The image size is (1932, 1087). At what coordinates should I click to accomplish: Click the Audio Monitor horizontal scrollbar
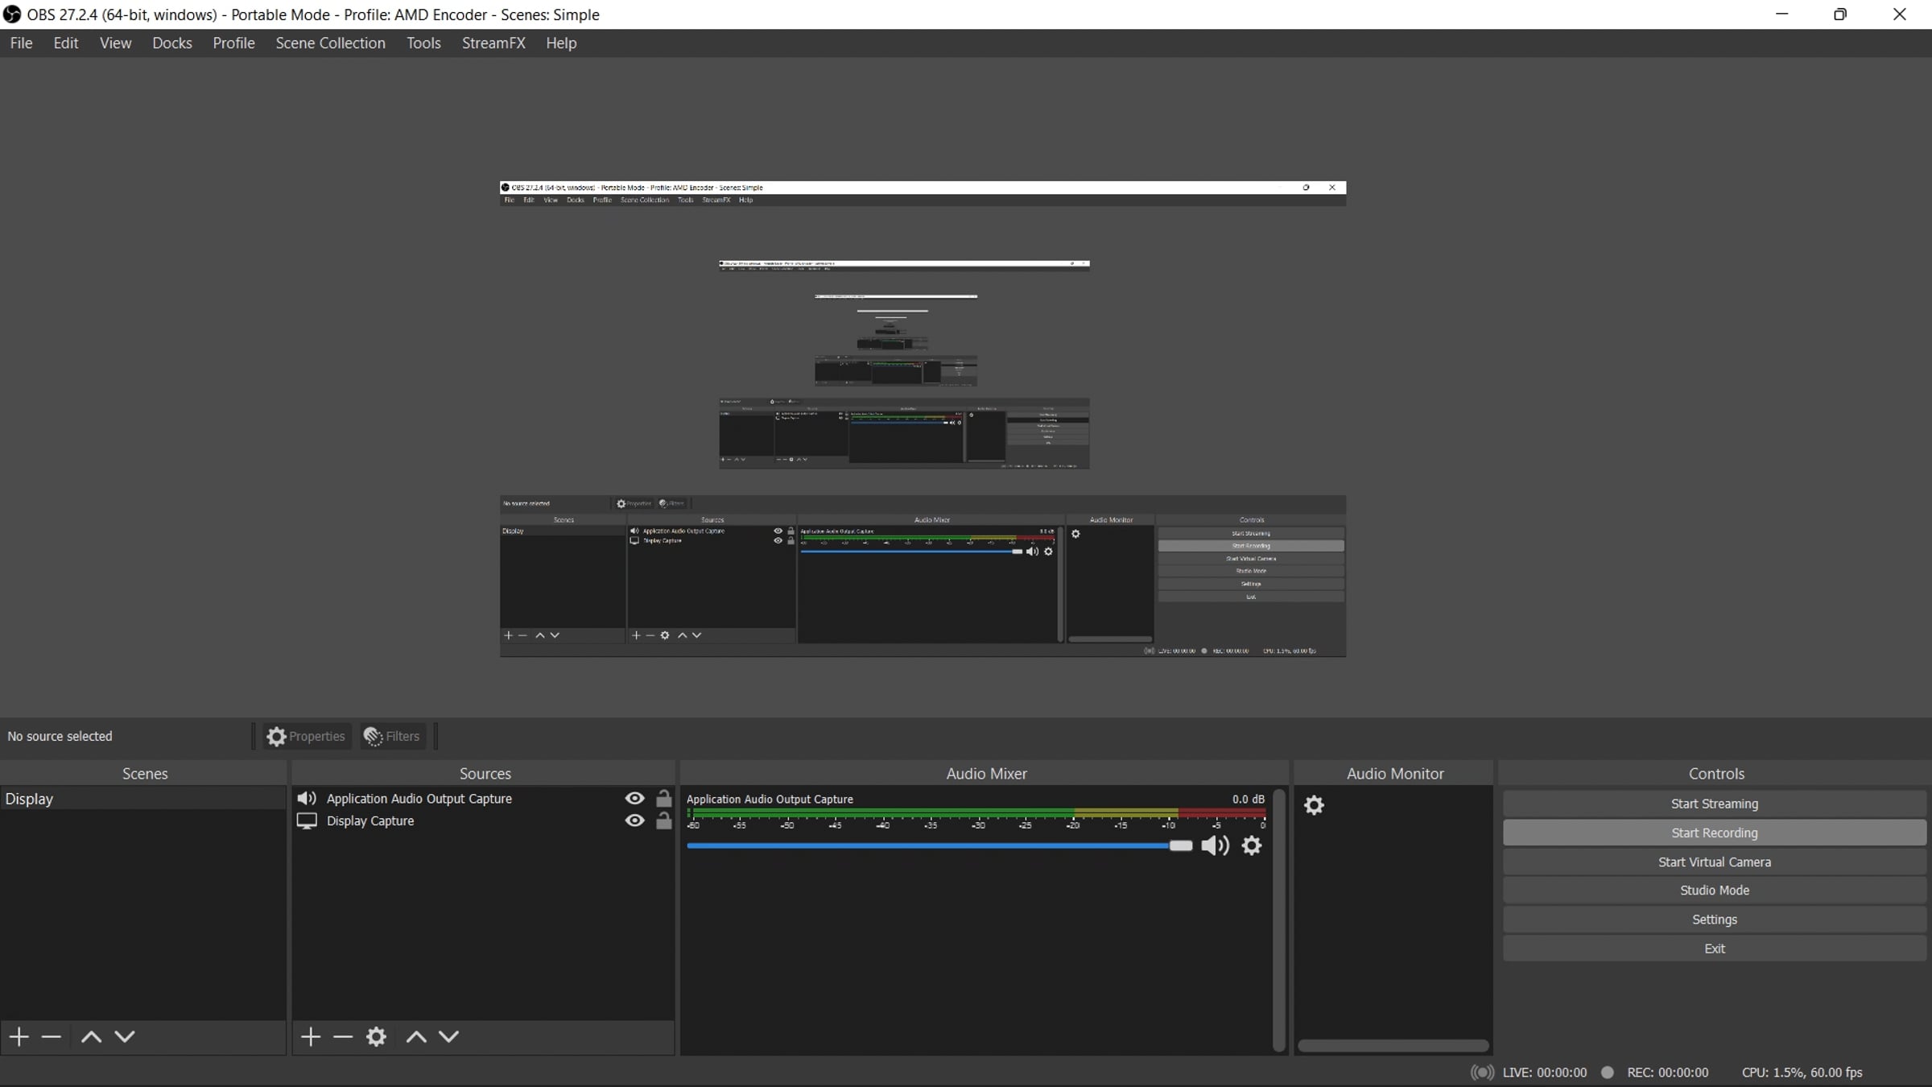click(x=1393, y=1045)
